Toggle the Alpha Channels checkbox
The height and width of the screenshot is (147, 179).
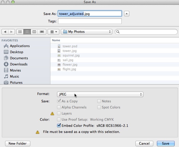point(59,107)
